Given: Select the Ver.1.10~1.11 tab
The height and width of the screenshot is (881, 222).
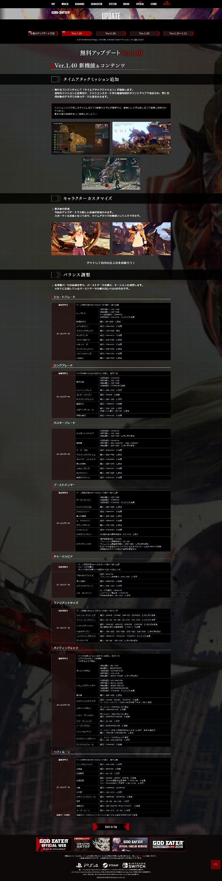Looking at the screenshot, I should (178, 33).
